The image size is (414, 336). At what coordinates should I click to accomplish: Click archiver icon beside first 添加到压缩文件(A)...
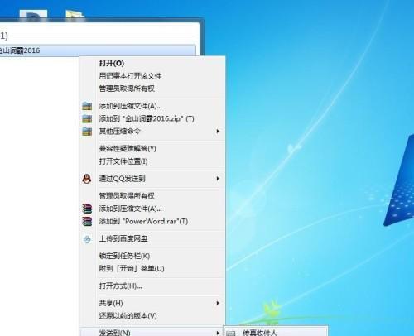[87, 106]
